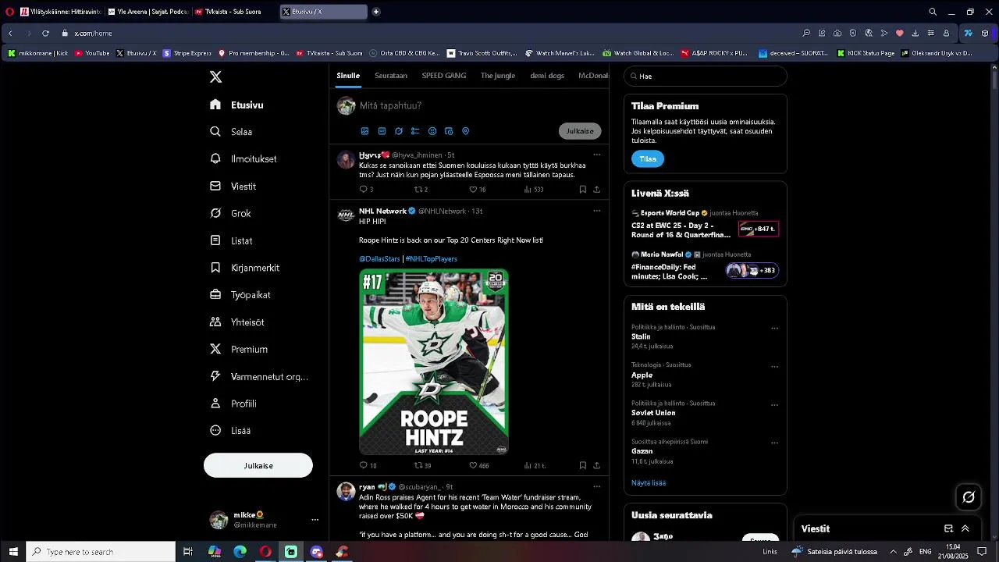
Task: Expand the Lisää more menu
Action: pos(231,431)
